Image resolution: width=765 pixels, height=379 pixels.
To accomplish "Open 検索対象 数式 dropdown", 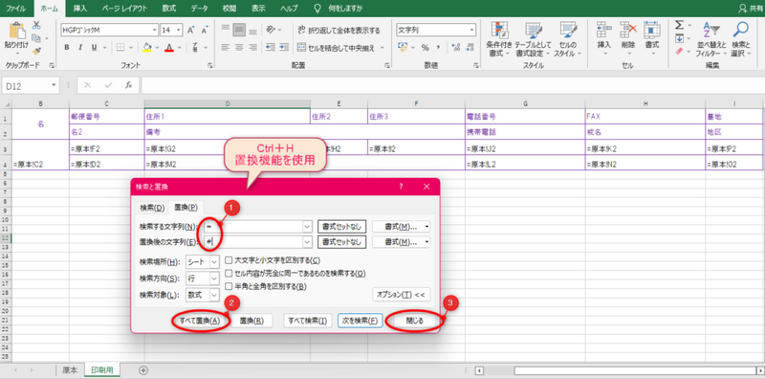I will [x=214, y=295].
